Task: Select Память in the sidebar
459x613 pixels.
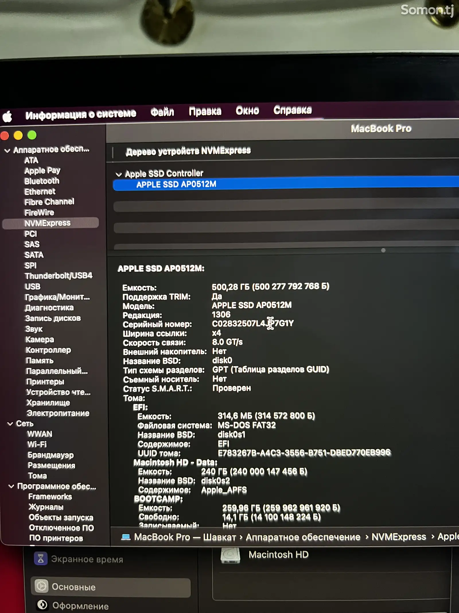Action: point(40,361)
